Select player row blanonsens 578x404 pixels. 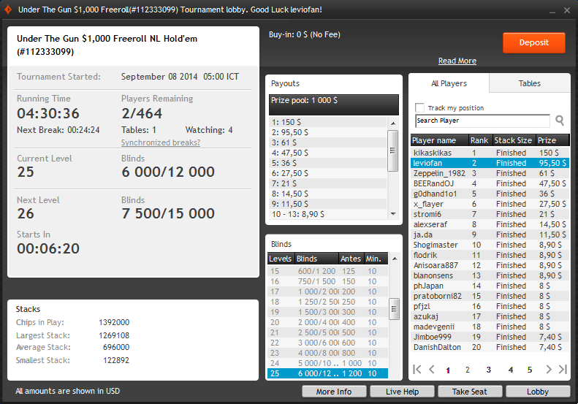(490, 275)
